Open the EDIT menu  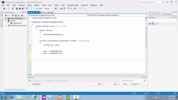point(8,5)
